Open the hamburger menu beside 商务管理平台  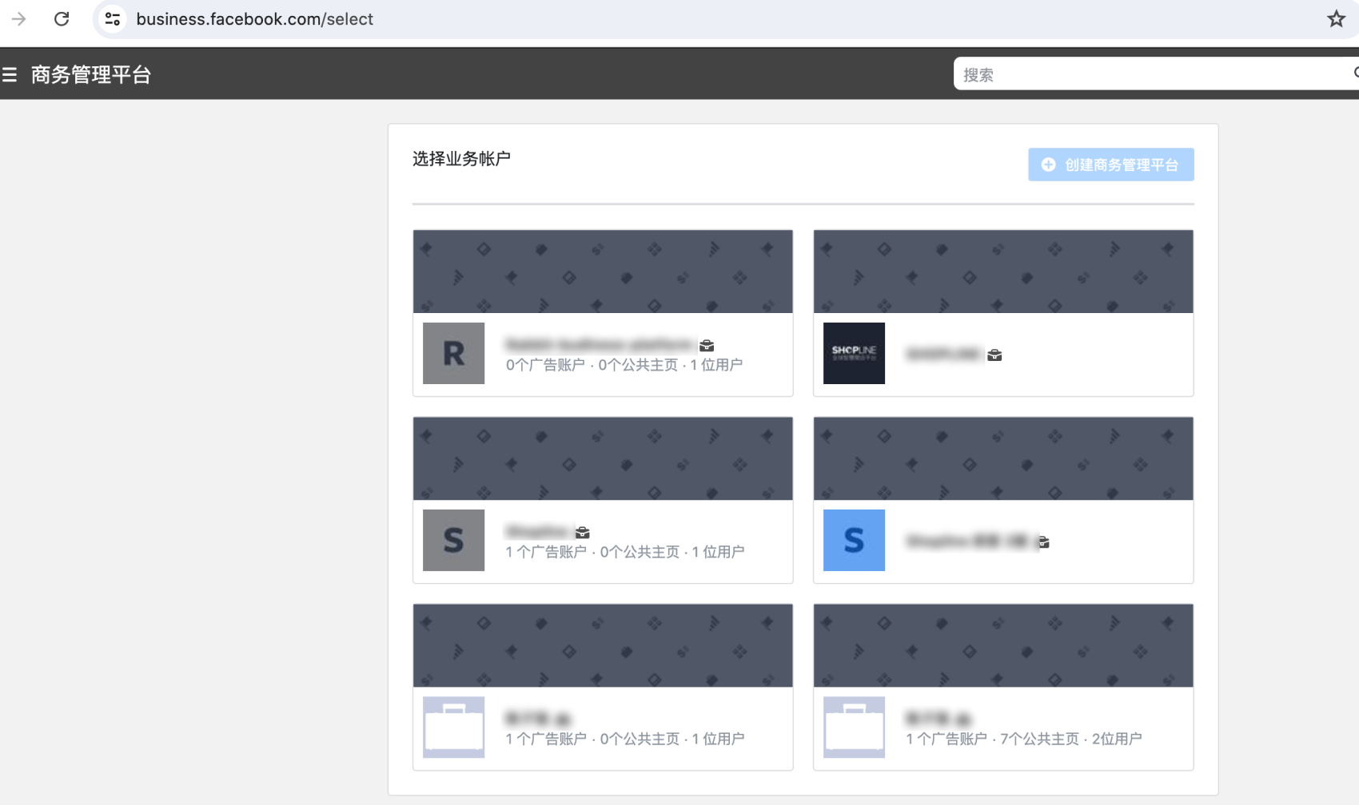pyautogui.click(x=10, y=75)
